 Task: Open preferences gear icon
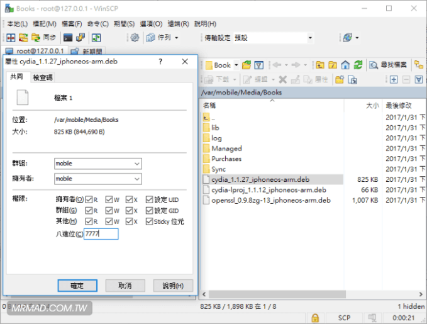(135, 38)
